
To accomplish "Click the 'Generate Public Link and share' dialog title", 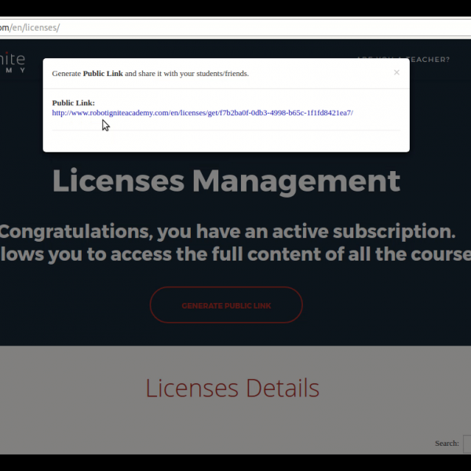I will coord(151,74).
